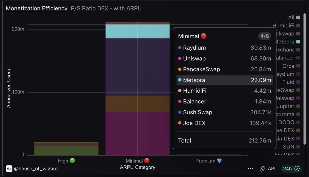Click the High axis category label
The image size is (309, 177).
tap(66, 161)
